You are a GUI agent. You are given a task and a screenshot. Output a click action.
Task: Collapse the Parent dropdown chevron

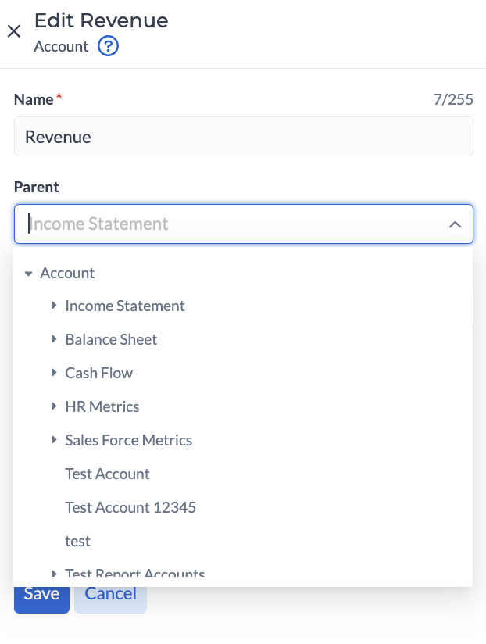[x=455, y=224]
